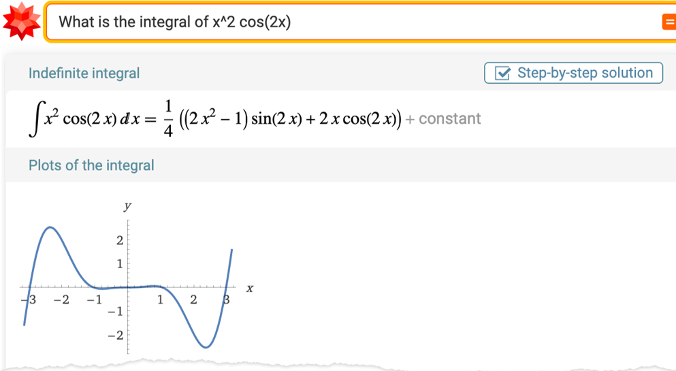676x371 pixels.
Task: Click the lowest trough of the blue curve
Action: [x=206, y=347]
